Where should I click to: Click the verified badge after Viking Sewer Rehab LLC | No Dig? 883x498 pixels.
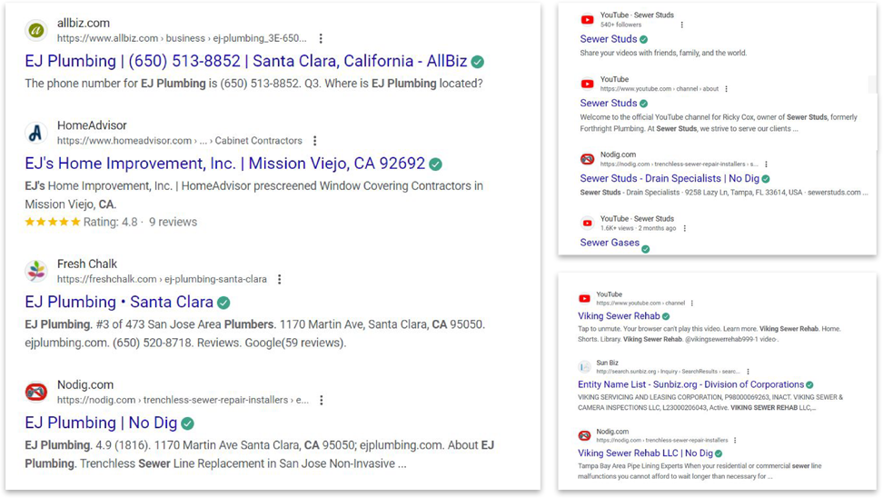tap(719, 453)
